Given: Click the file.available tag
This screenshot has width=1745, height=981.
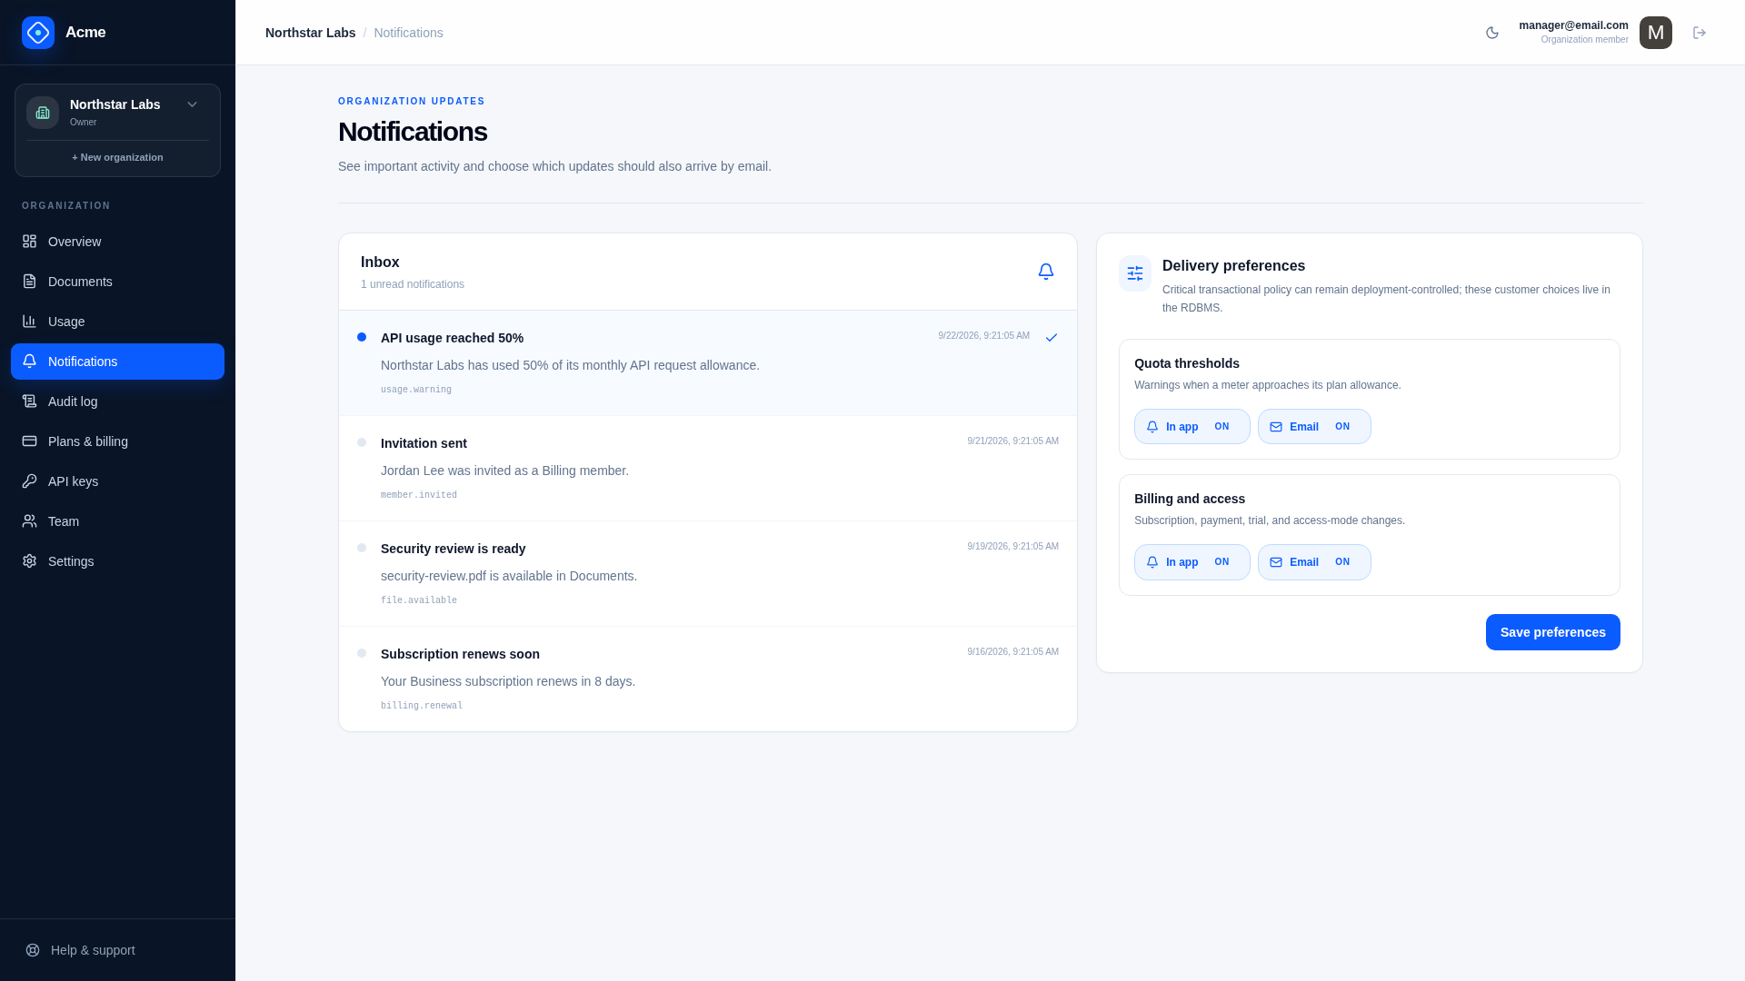Looking at the screenshot, I should click(x=419, y=600).
